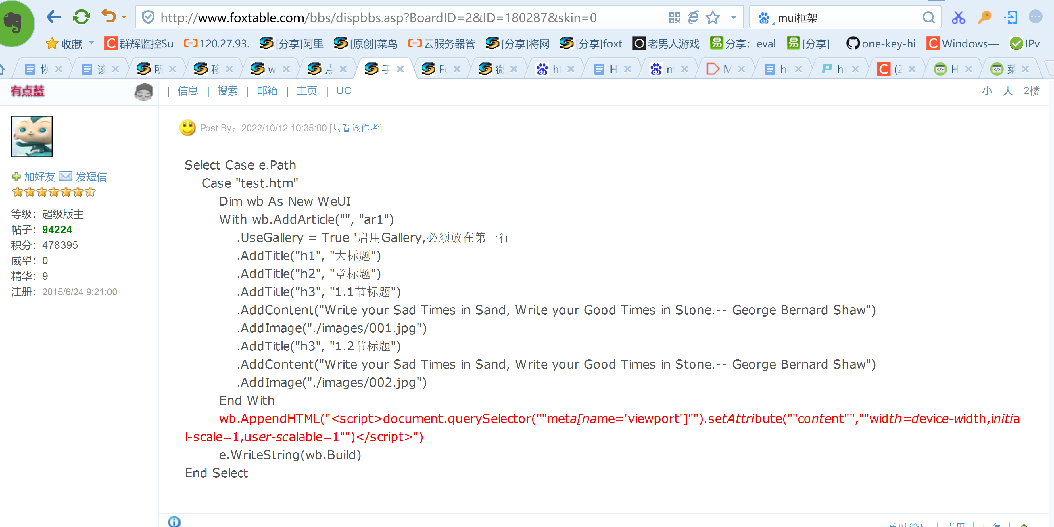Click the security shield icon in address bar
The width and height of the screenshot is (1054, 527).
pos(148,17)
